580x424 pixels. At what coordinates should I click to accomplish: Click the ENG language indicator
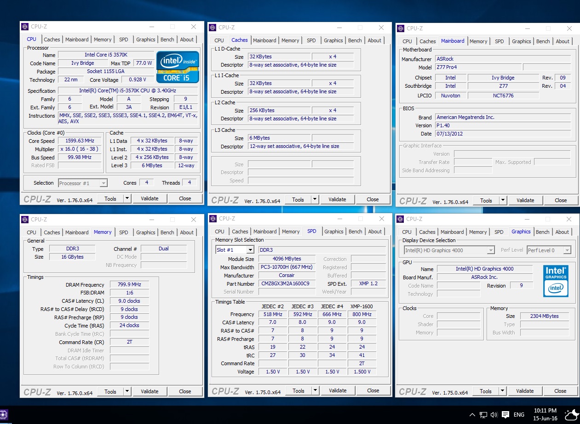point(519,415)
